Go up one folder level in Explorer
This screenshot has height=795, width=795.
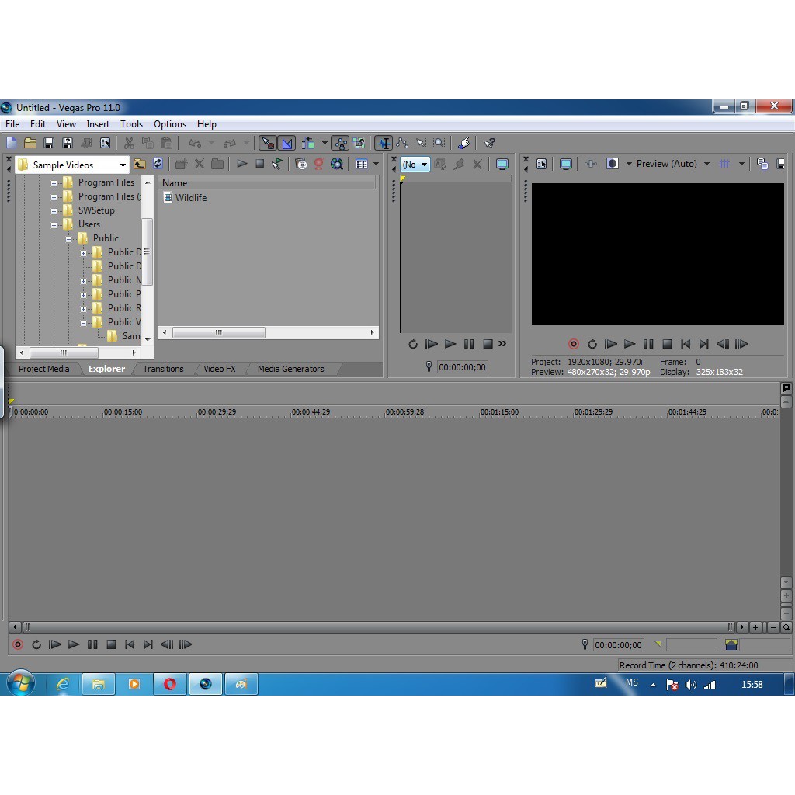140,164
